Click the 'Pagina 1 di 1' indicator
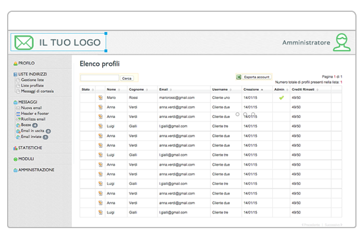The width and height of the screenshot is (363, 237). coord(332,76)
